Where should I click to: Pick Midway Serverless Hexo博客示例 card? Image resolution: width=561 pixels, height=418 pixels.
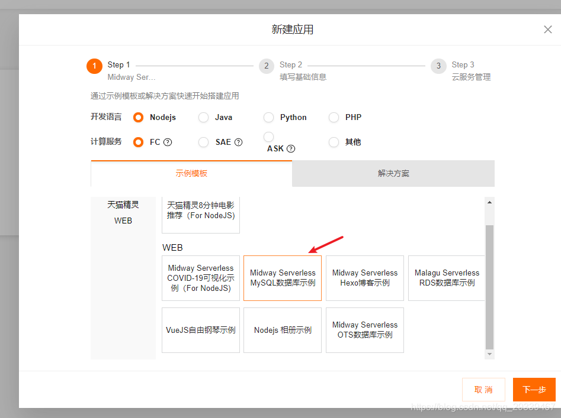(x=365, y=278)
